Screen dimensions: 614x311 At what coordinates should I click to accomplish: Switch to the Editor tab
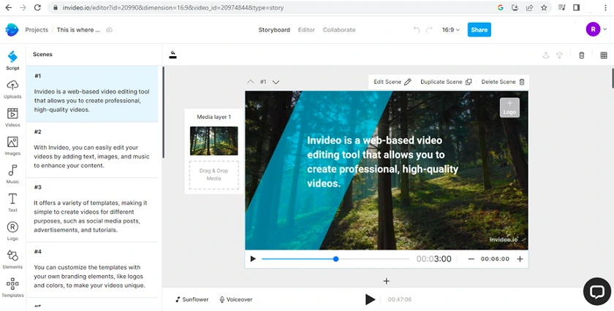[x=306, y=30]
